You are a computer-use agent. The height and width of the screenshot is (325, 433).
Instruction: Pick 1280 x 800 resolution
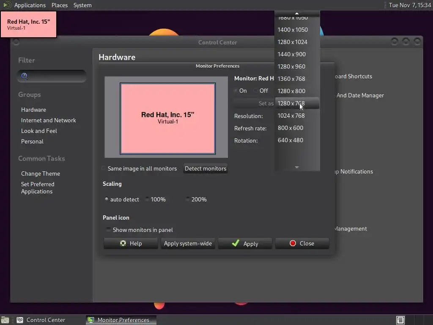pyautogui.click(x=297, y=91)
